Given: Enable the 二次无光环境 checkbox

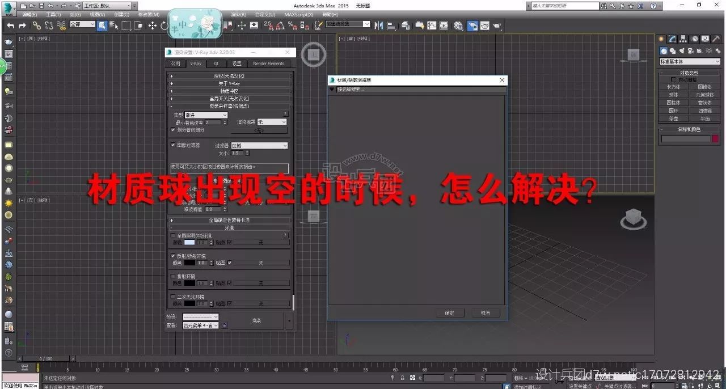Looking at the screenshot, I should 174,297.
